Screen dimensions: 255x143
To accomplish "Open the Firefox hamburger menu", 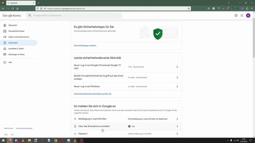I will point(252,8).
